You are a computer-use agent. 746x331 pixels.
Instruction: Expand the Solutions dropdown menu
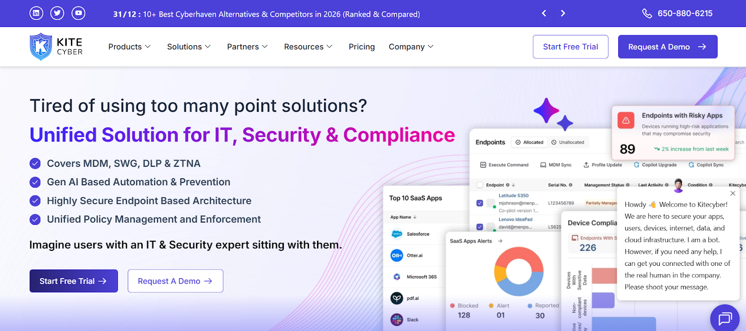point(189,47)
